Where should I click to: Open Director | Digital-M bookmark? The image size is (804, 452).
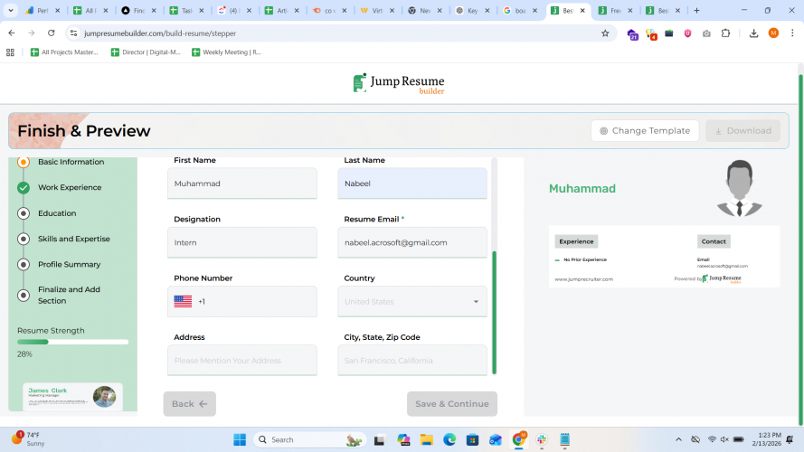tap(146, 52)
